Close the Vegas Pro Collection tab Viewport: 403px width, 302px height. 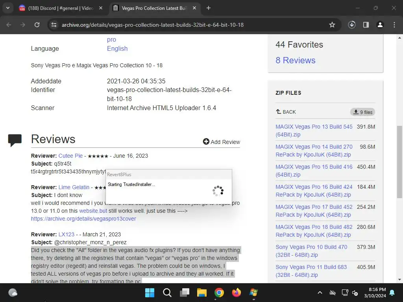click(x=194, y=8)
